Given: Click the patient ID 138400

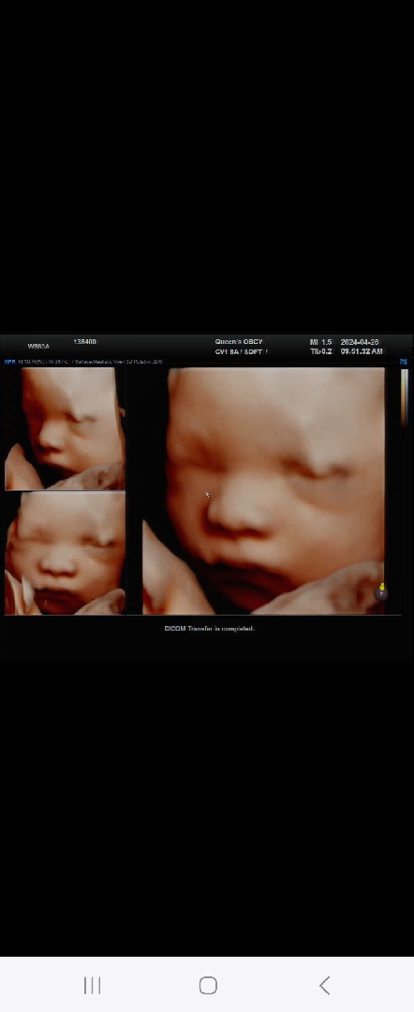Looking at the screenshot, I should tap(84, 341).
